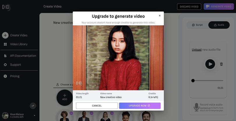Click the D-ID logo in sidebar
The height and width of the screenshot is (121, 236).
tap(6, 7)
